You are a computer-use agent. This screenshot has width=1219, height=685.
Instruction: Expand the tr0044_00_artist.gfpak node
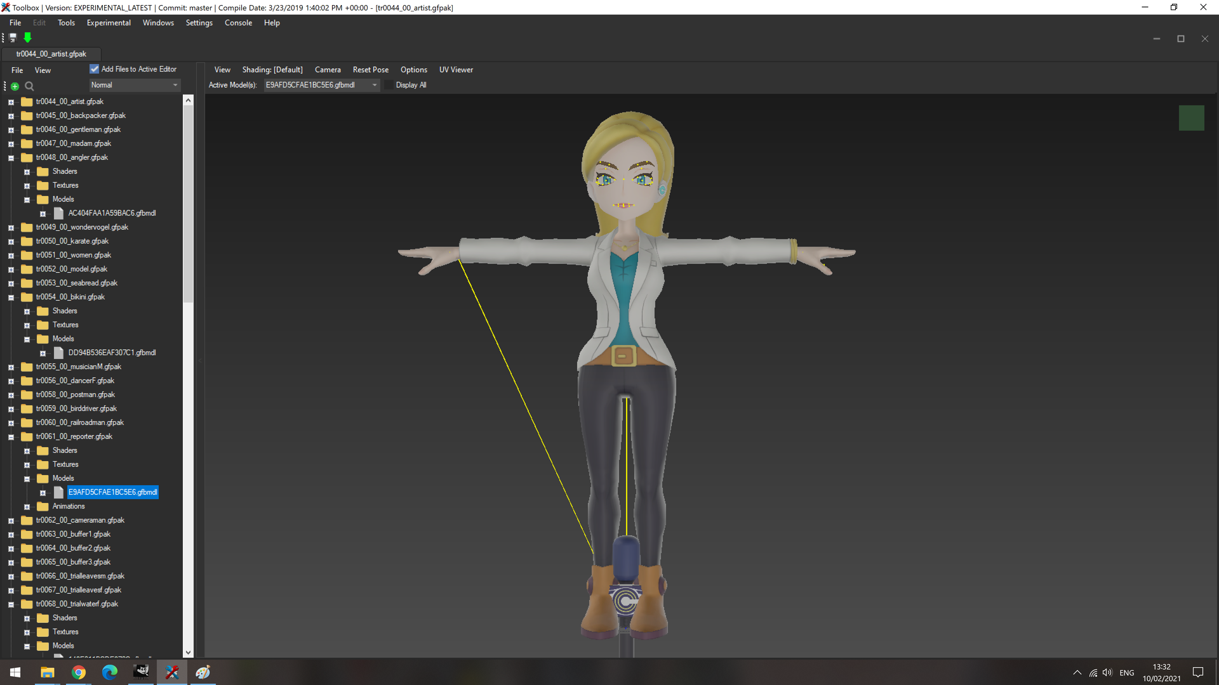click(11, 102)
